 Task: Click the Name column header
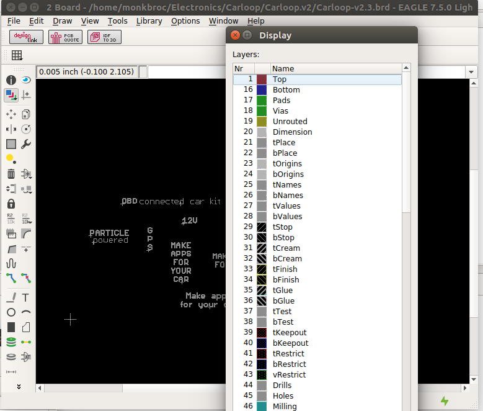336,68
